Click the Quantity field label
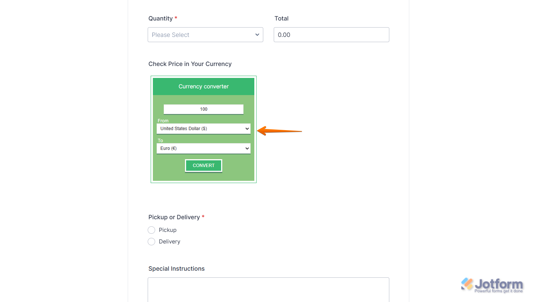This screenshot has width=537, height=302. [x=160, y=18]
